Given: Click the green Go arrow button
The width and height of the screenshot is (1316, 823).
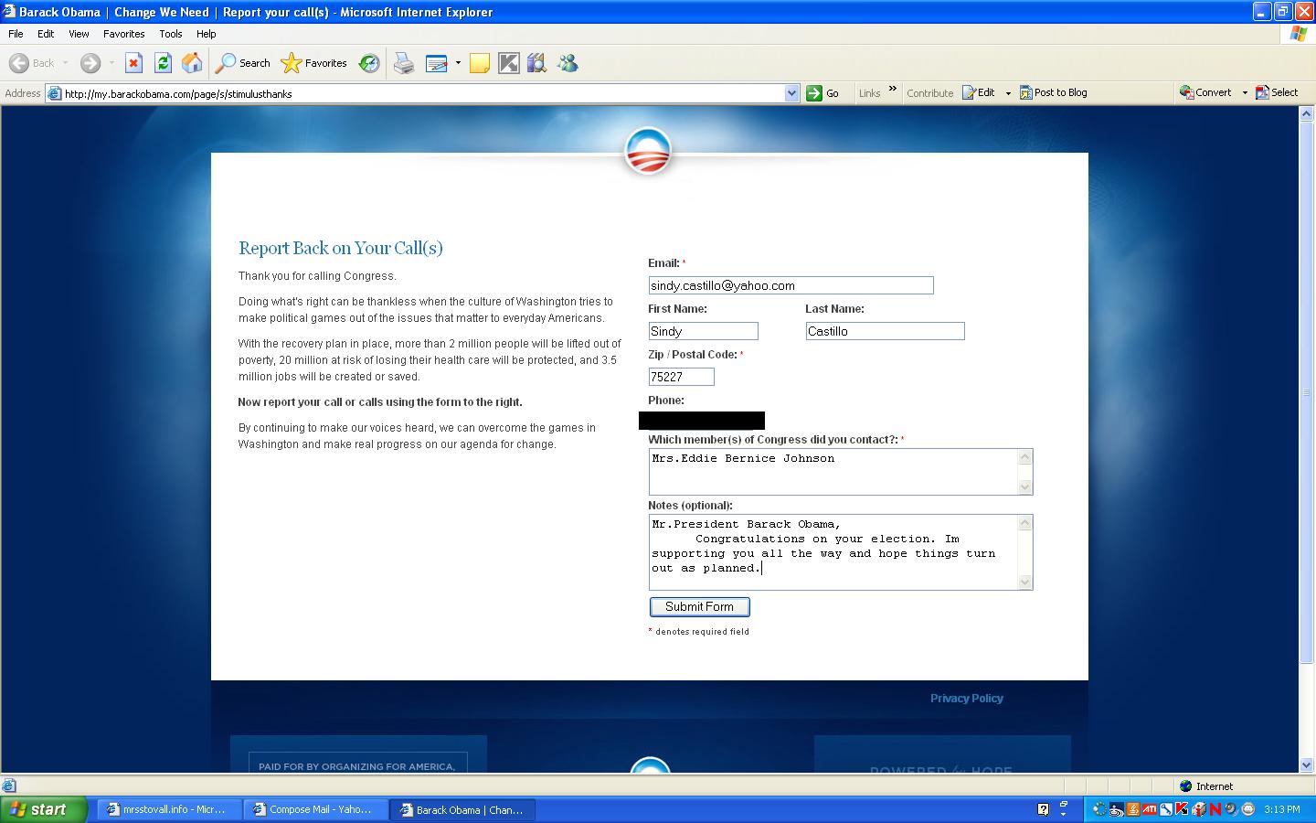Looking at the screenshot, I should pos(822,93).
